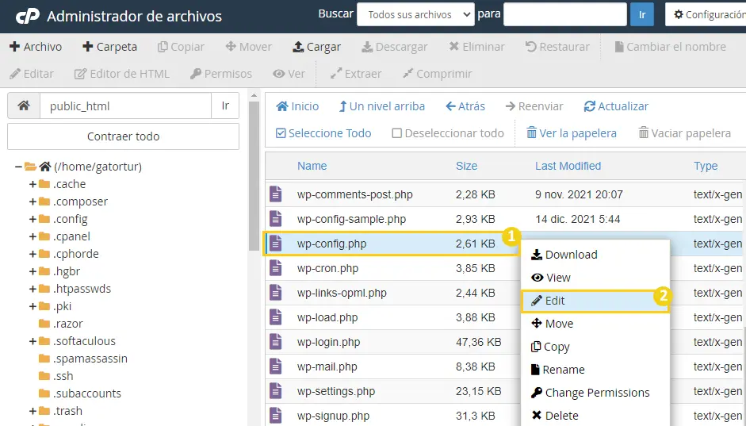
Task: Navigate back with Atrás
Action: pyautogui.click(x=465, y=106)
